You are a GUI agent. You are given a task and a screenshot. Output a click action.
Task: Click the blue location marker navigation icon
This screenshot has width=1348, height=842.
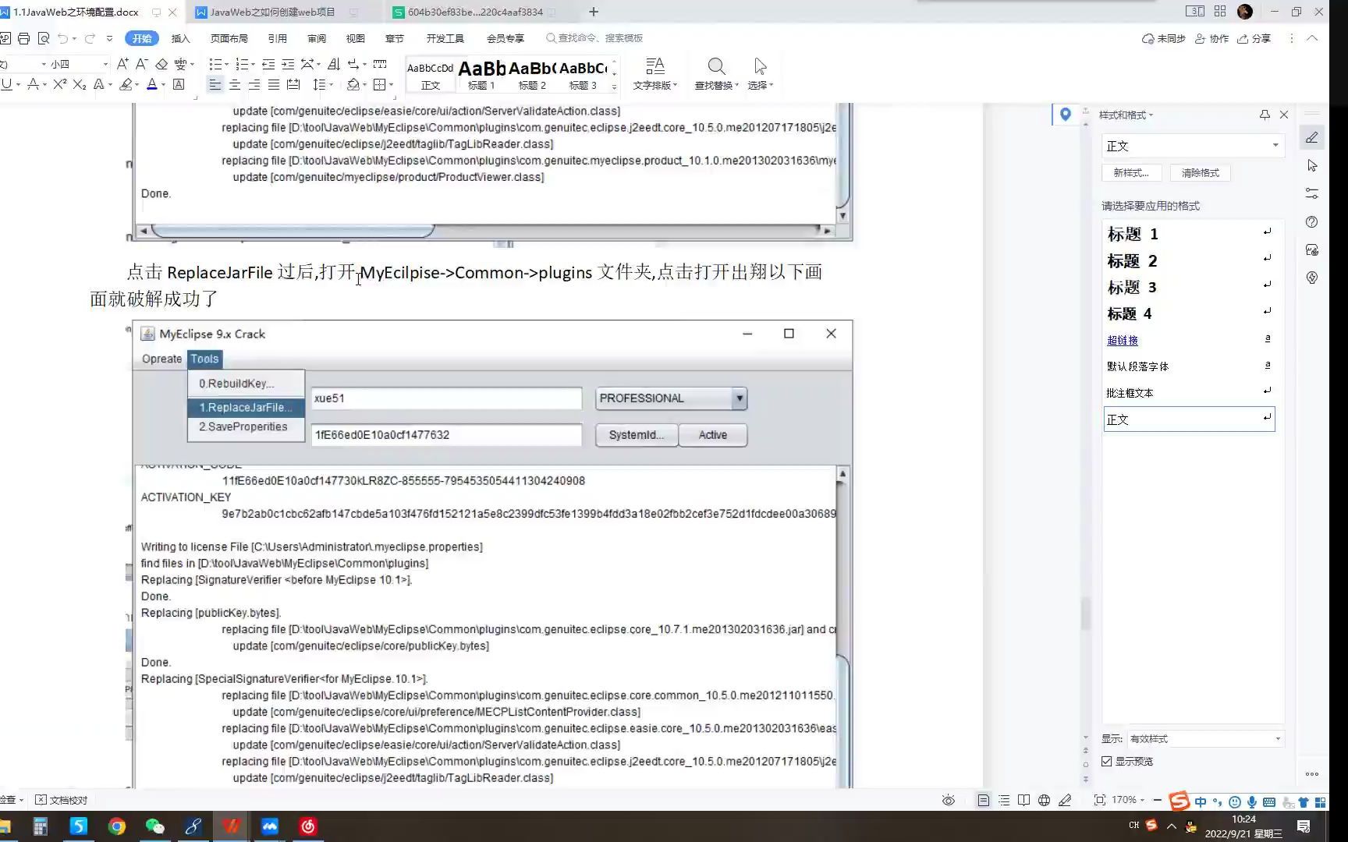coord(1065,115)
